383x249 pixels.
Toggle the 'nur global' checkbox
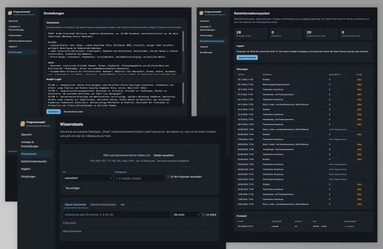click(x=204, y=215)
